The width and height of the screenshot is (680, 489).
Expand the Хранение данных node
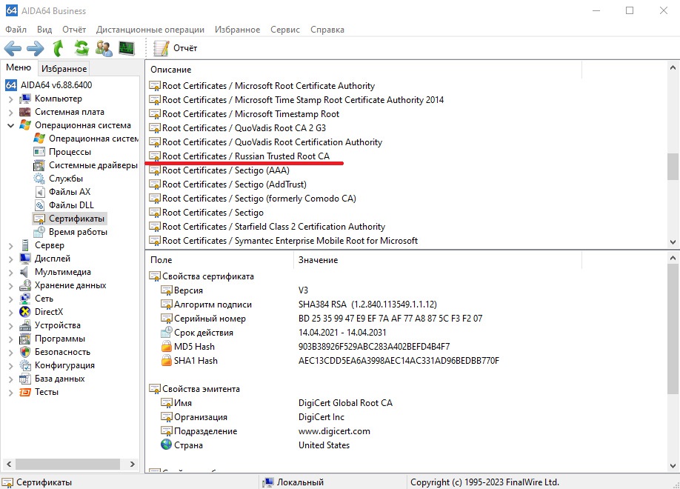[10, 285]
